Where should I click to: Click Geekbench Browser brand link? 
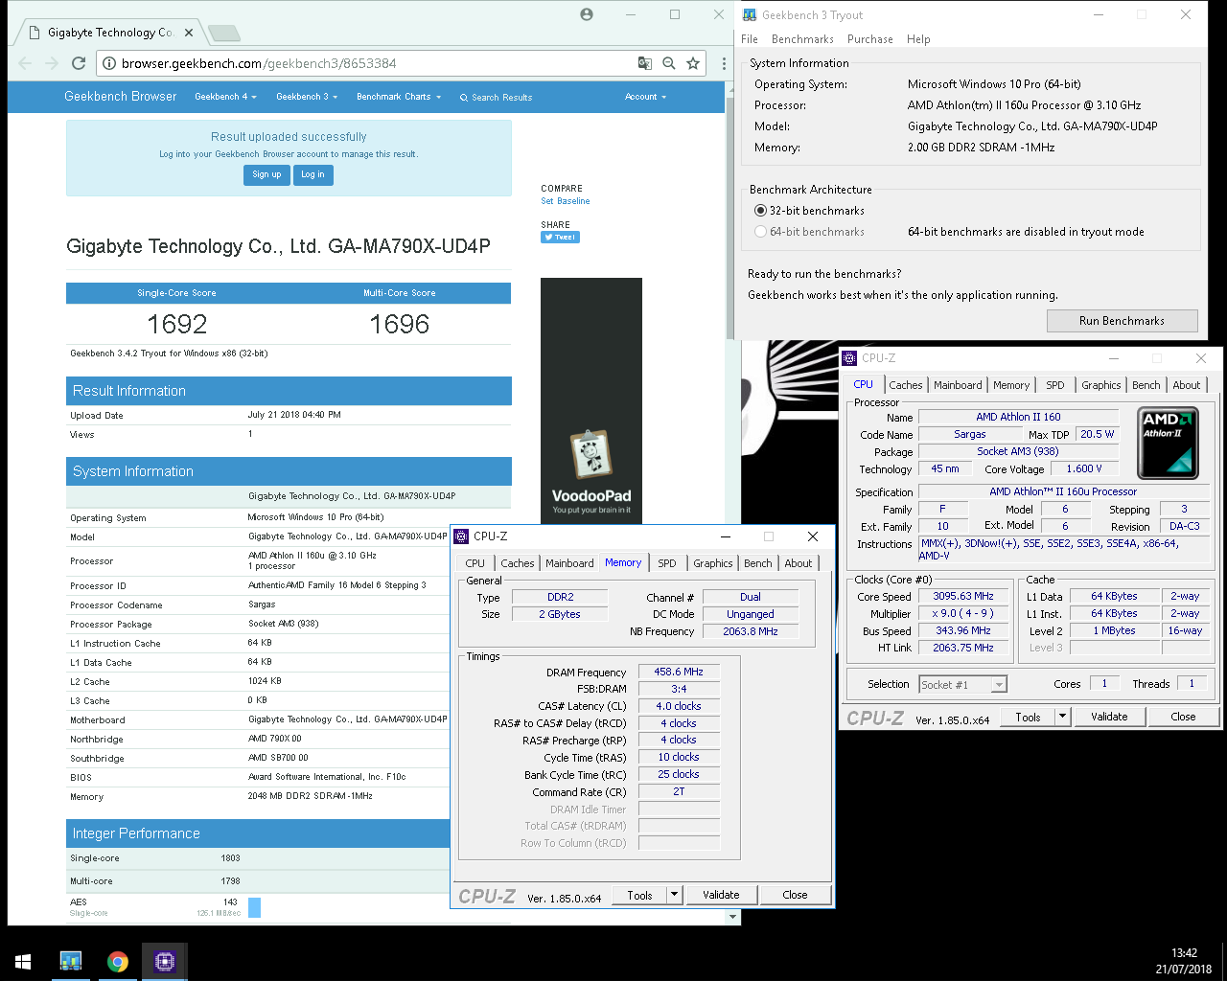(121, 97)
